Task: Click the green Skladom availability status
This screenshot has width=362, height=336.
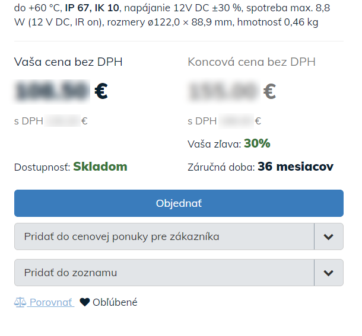Action: (x=100, y=167)
